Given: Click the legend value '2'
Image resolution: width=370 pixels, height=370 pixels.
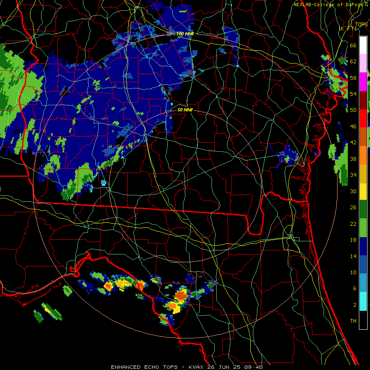Looking at the screenshot, I should coord(354,305).
